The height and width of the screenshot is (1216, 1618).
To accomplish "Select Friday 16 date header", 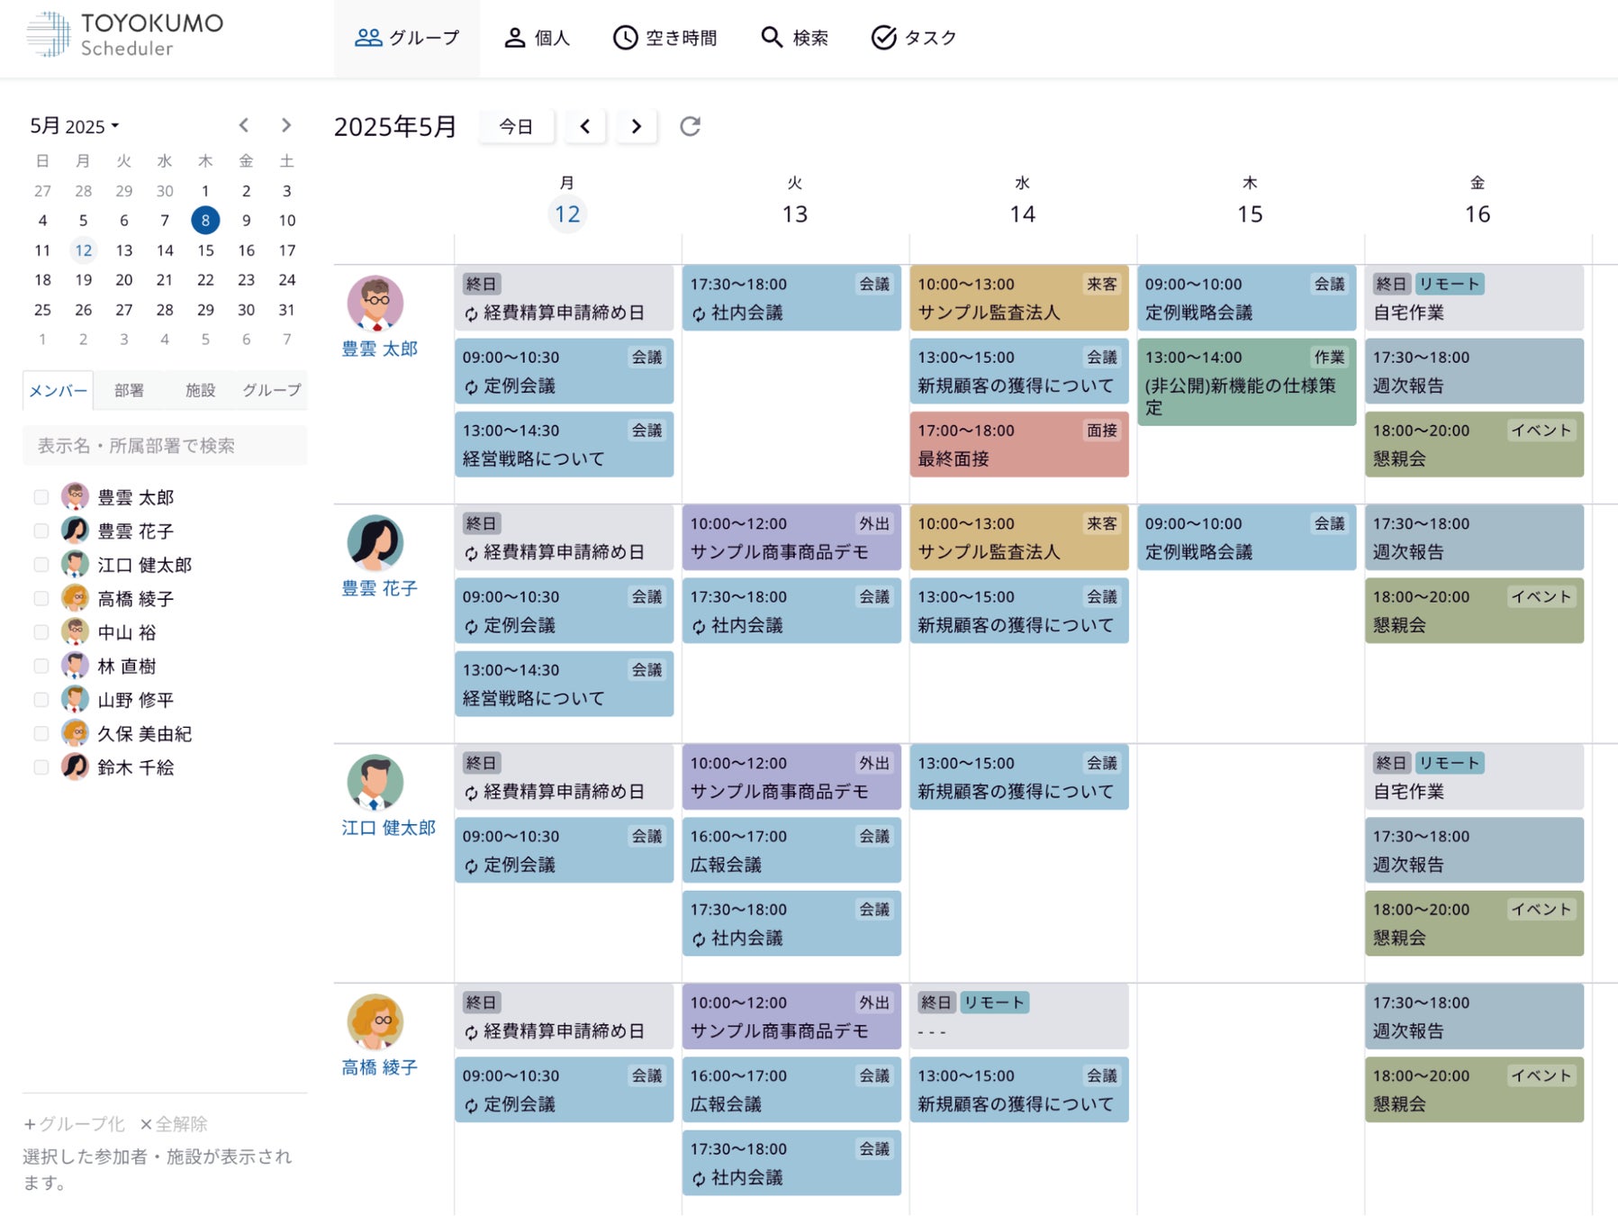I will point(1478,213).
